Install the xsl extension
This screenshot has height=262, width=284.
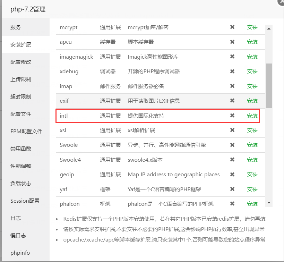click(x=252, y=130)
